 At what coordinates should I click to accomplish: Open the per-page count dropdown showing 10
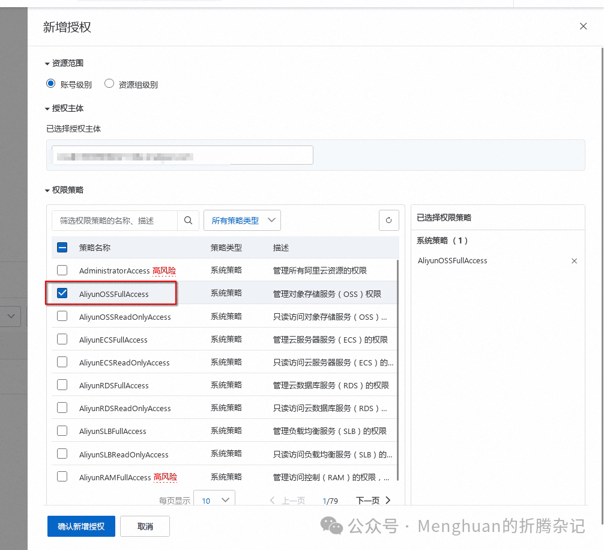214,500
